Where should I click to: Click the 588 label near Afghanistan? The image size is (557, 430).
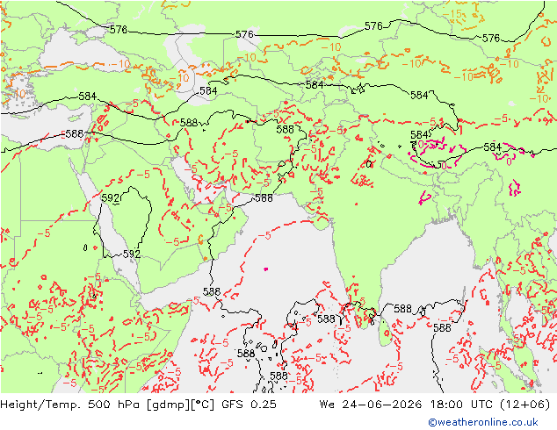[286, 130]
